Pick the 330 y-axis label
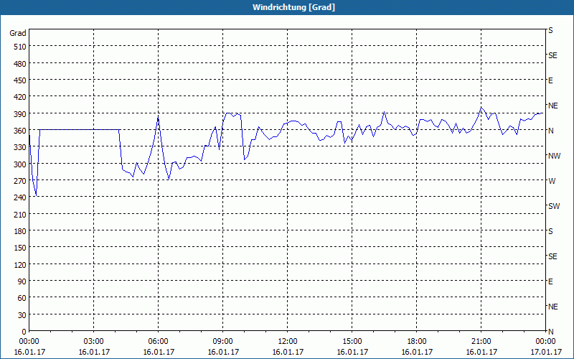This screenshot has height=359, width=574. (x=20, y=148)
